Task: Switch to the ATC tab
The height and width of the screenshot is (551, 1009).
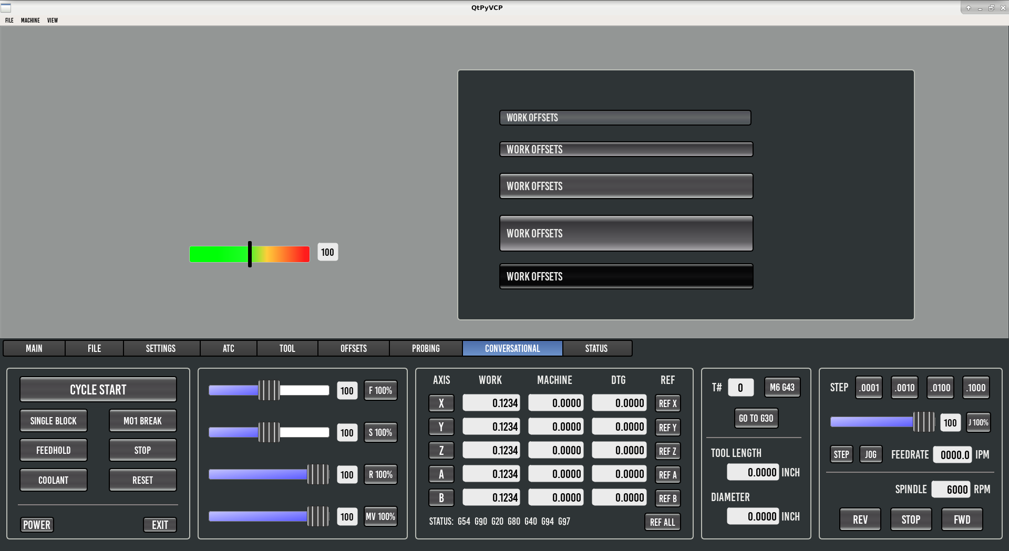Action: [229, 348]
